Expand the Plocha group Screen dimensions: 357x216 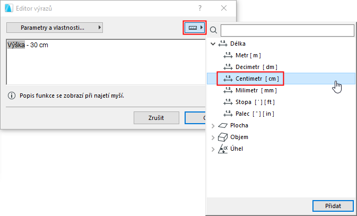click(x=213, y=126)
